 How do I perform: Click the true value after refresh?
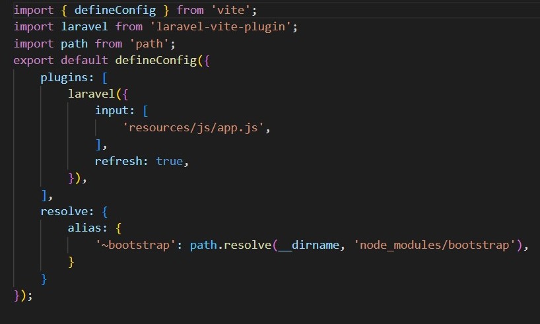tap(169, 162)
